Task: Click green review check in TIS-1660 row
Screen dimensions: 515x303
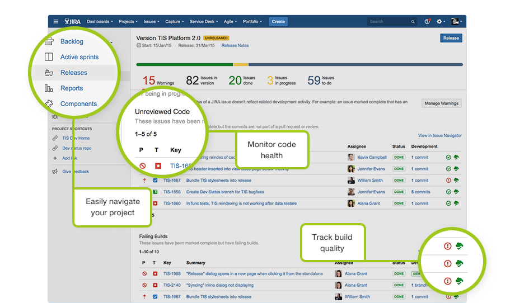Action: 448,203
